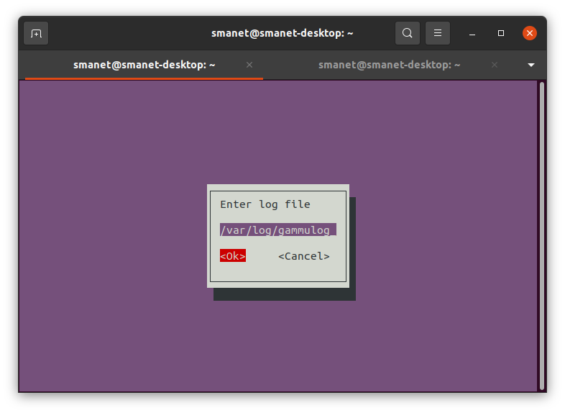This screenshot has width=565, height=413.
Task: Switch to the second smanet-desktop tab
Action: 389,65
